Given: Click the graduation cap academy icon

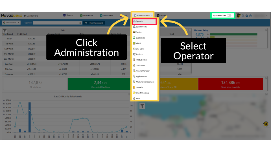Looking at the screenshot, I should point(238,15).
